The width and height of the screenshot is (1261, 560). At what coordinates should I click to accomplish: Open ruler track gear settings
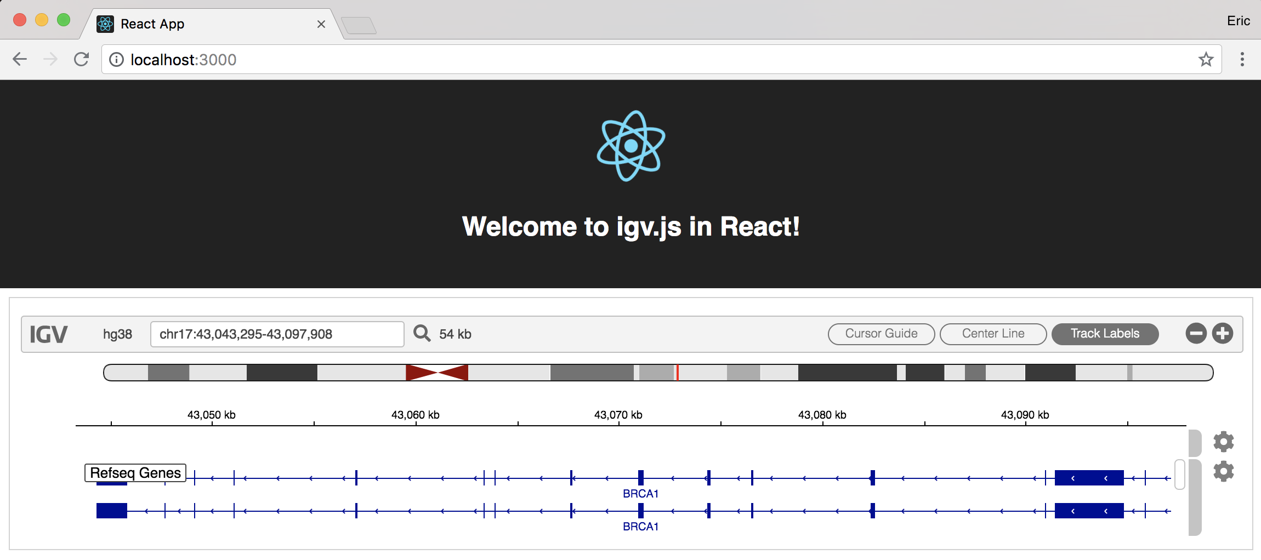point(1224,442)
